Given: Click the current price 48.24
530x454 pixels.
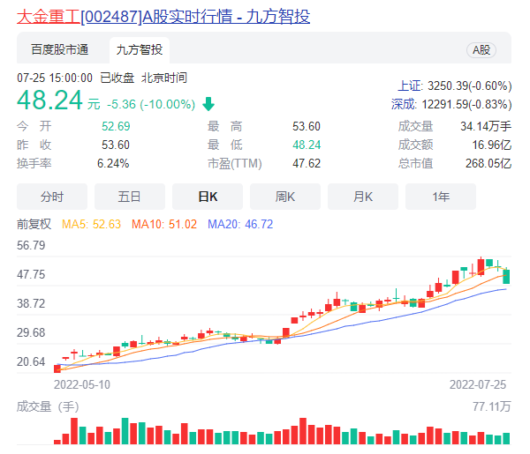Looking at the screenshot, I should [x=49, y=101].
